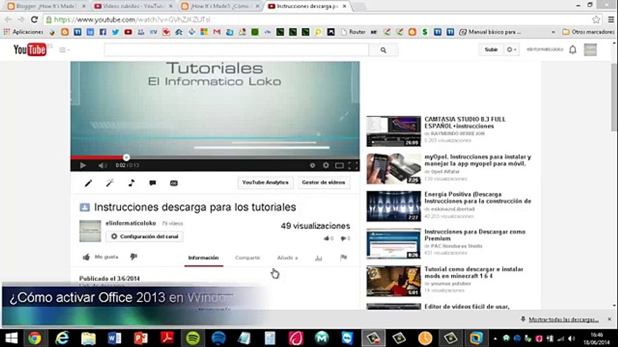This screenshot has width=618, height=347.
Task: Open Energía Positiva suggested video
Action: [478, 198]
